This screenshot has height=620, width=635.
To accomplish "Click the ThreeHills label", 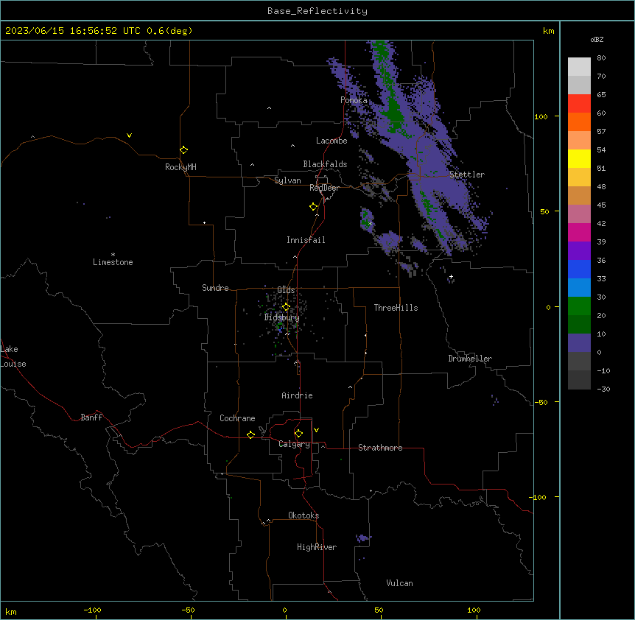I will tap(396, 308).
